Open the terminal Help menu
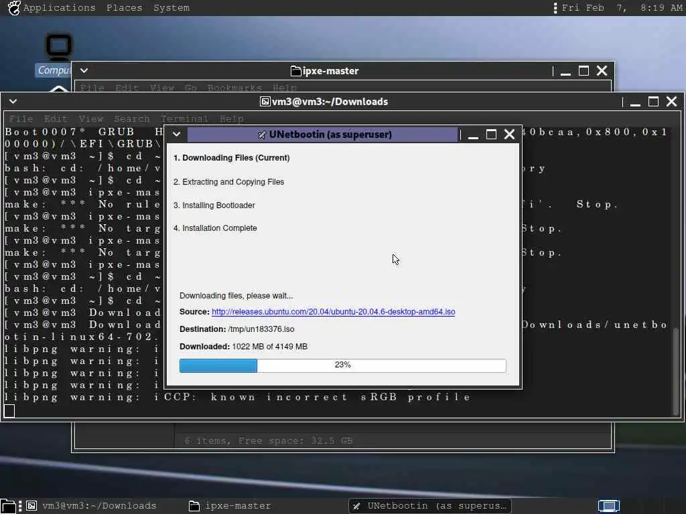This screenshot has width=686, height=514. [x=231, y=119]
